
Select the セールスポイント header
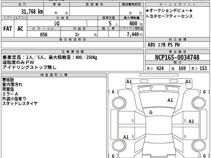pyautogui.click(x=177, y=4)
